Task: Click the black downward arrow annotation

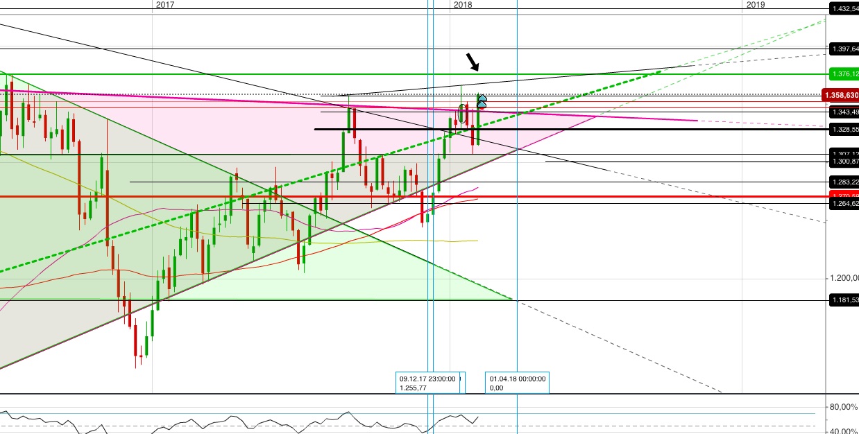Action: 473,62
